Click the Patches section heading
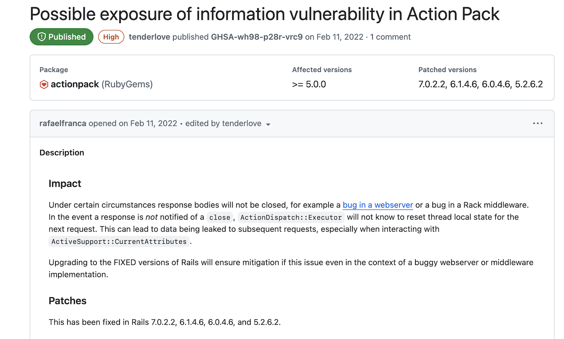Screen dimensions: 564x339 pos(68,301)
